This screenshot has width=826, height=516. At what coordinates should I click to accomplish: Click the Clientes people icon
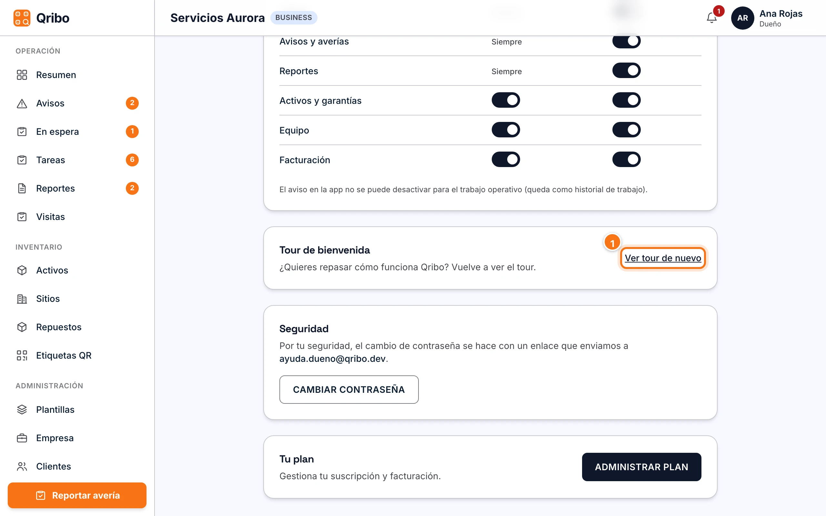pyautogui.click(x=22, y=466)
